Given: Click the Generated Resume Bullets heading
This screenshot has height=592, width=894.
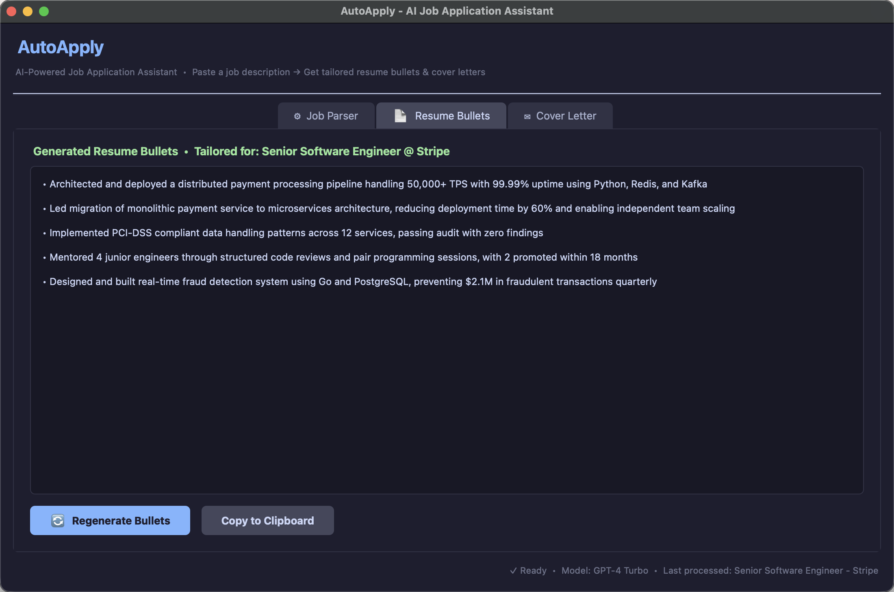Looking at the screenshot, I should click(105, 151).
